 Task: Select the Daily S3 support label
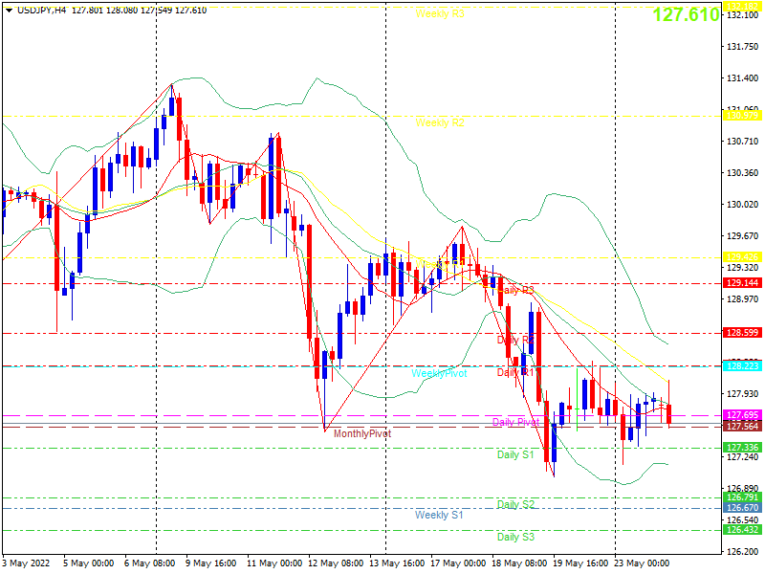pos(515,537)
